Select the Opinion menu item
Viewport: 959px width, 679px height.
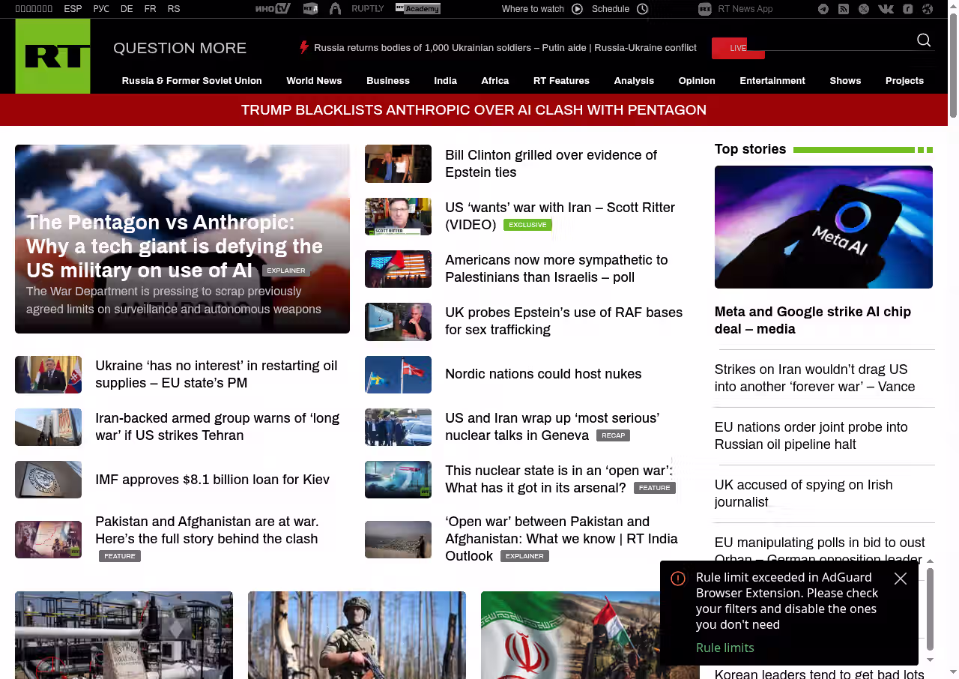697,81
